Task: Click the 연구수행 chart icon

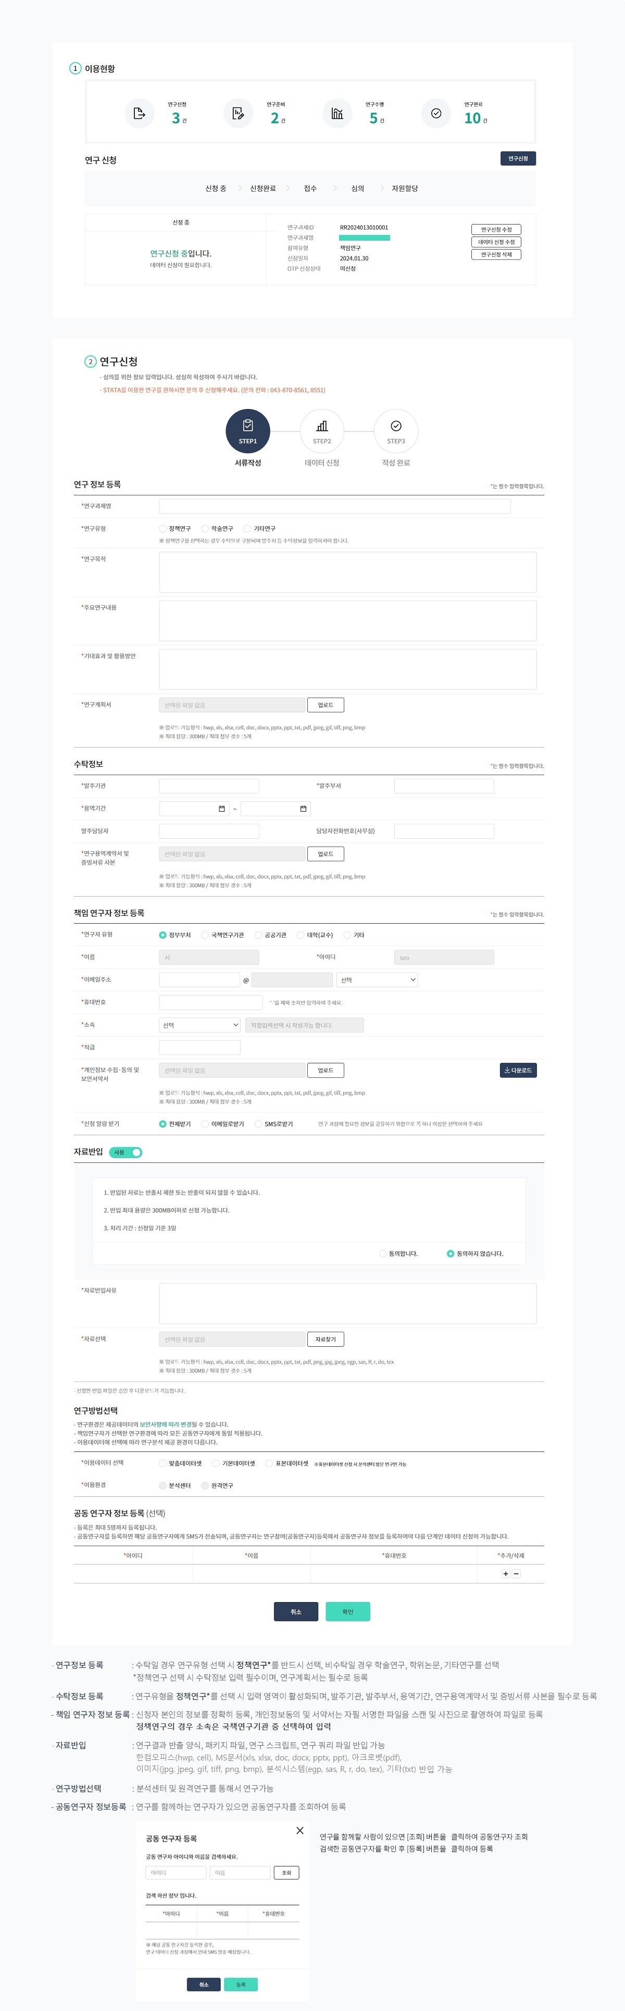Action: click(x=337, y=113)
